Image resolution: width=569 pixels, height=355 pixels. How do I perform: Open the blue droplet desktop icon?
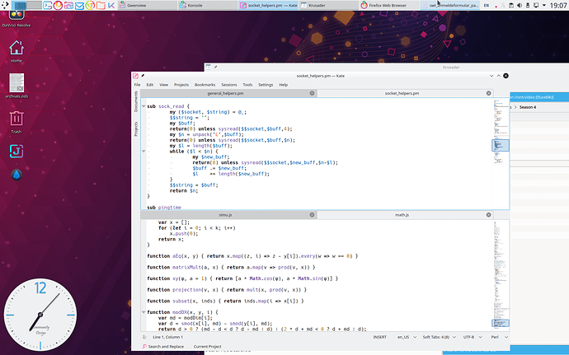click(16, 175)
